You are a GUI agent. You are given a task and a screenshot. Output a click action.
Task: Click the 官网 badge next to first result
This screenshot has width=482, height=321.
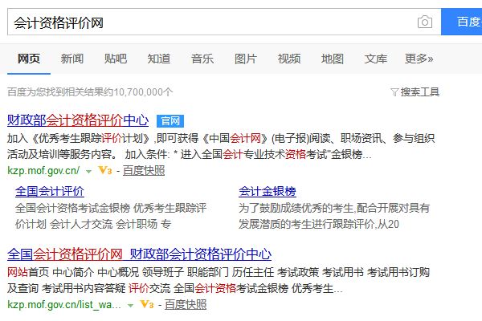[x=170, y=121]
